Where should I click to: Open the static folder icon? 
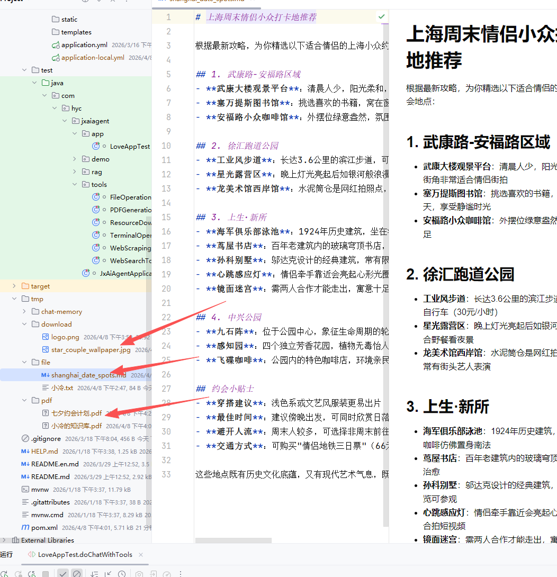point(56,19)
